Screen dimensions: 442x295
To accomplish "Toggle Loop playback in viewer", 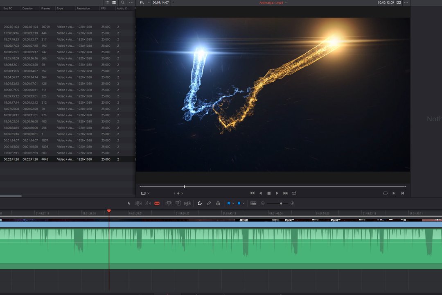I will pyautogui.click(x=294, y=193).
